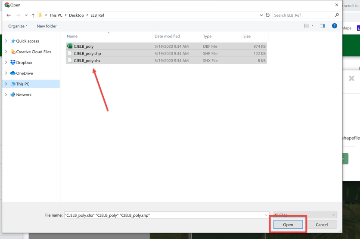Expand the File name dropdown arrow

click(266, 215)
